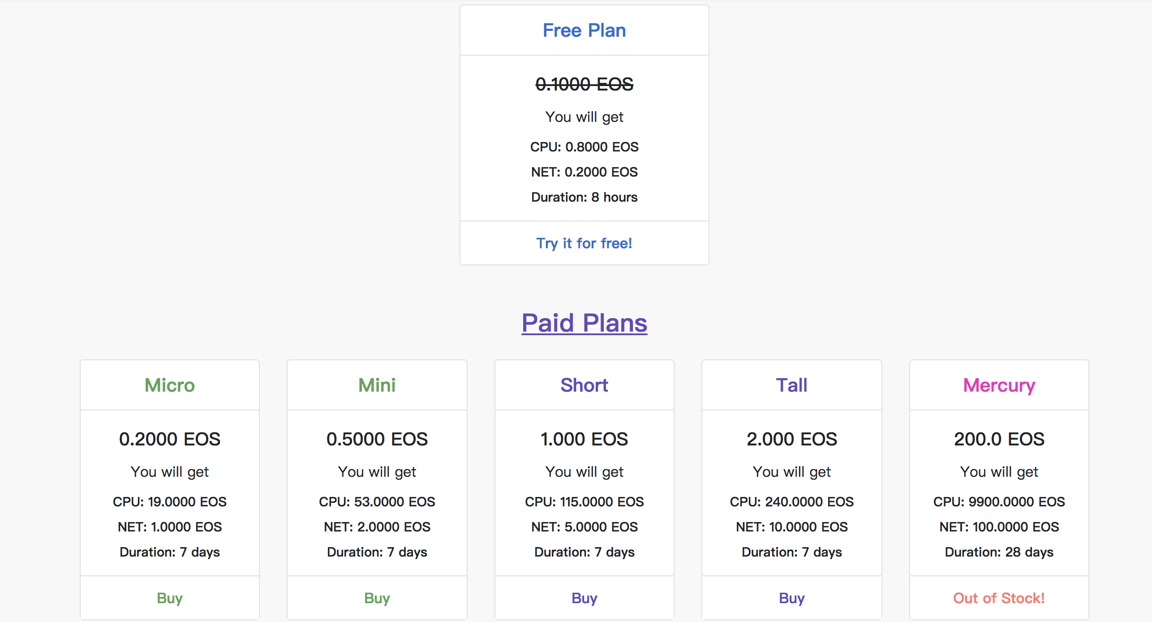Click 'CPU: 115.0000 EOS' in Short plan
This screenshot has width=1152, height=622.
[x=584, y=501]
